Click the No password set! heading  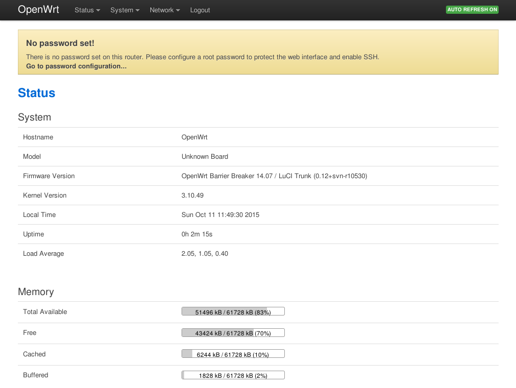[x=60, y=43]
